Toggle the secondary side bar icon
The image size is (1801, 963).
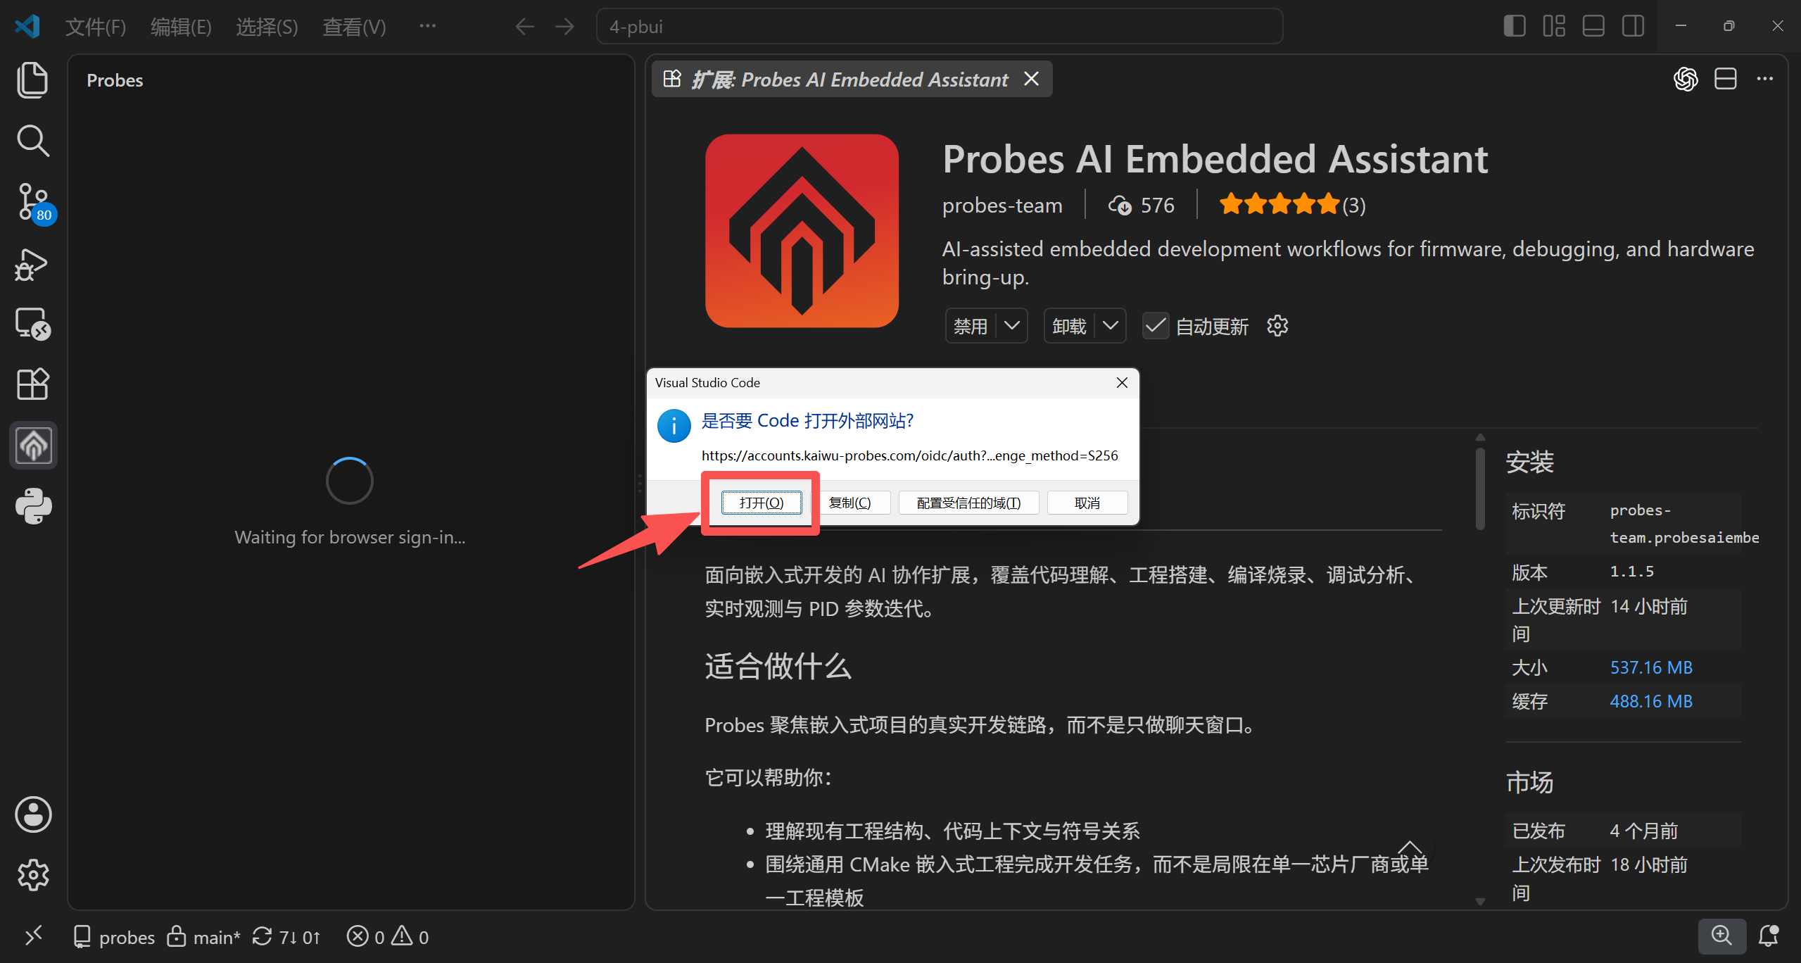coord(1633,26)
